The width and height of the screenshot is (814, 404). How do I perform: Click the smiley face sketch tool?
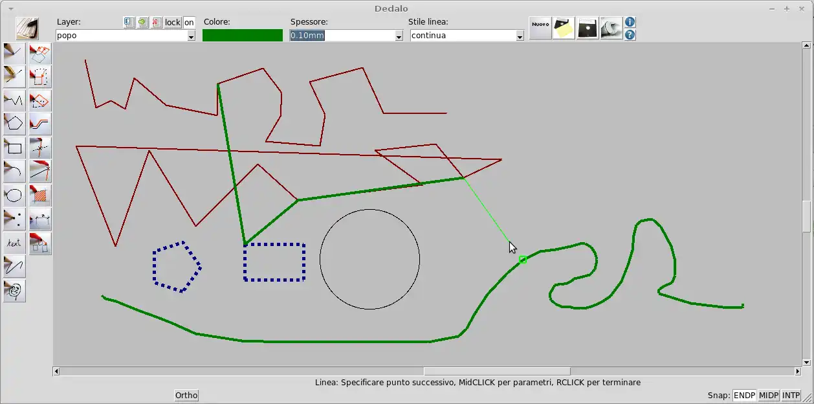[14, 291]
